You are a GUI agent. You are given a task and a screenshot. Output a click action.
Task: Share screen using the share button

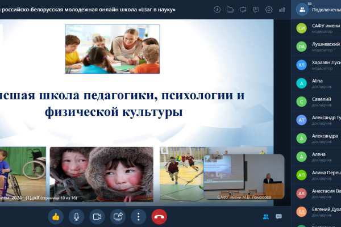click(118, 216)
